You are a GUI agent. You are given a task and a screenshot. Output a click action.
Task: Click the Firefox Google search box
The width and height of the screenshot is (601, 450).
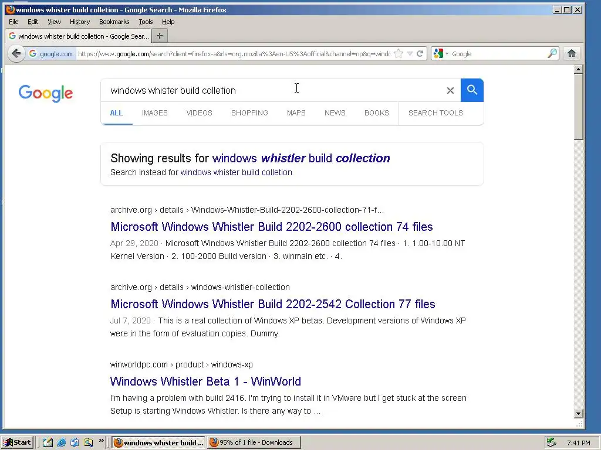[x=498, y=53]
